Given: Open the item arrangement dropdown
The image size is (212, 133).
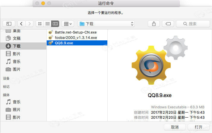Looking at the screenshot, I should pos(68,24).
